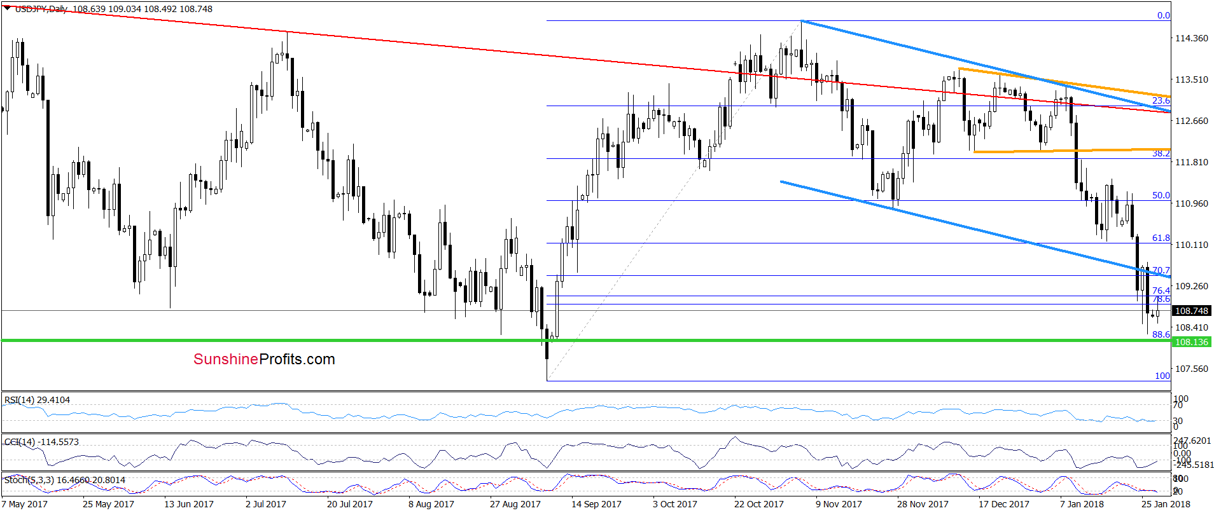1214x513 pixels.
Task: Select the 38.2 Fibonacci level label
Action: click(x=1161, y=153)
